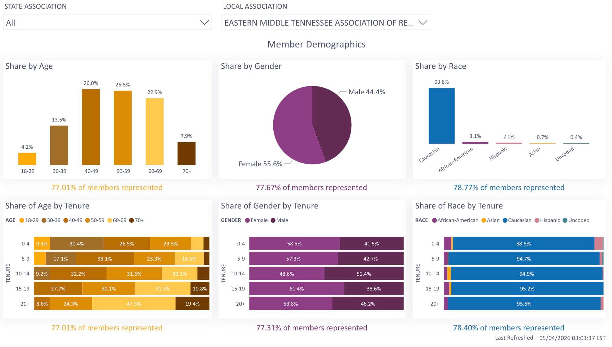Screen dimensions: 612x347
Task: Click the 88.5% Caucasian segment in 0-4 tenure
Action: (x=524, y=243)
